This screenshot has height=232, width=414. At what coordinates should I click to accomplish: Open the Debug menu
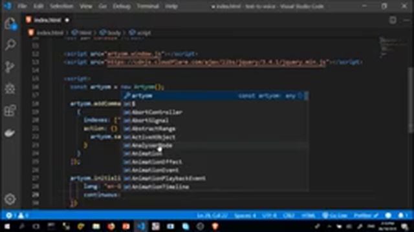[x=122, y=6]
